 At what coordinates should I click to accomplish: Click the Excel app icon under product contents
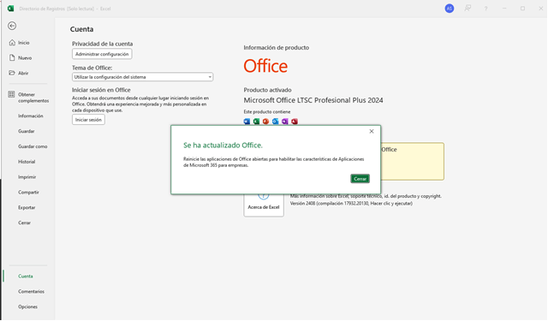tap(256, 122)
